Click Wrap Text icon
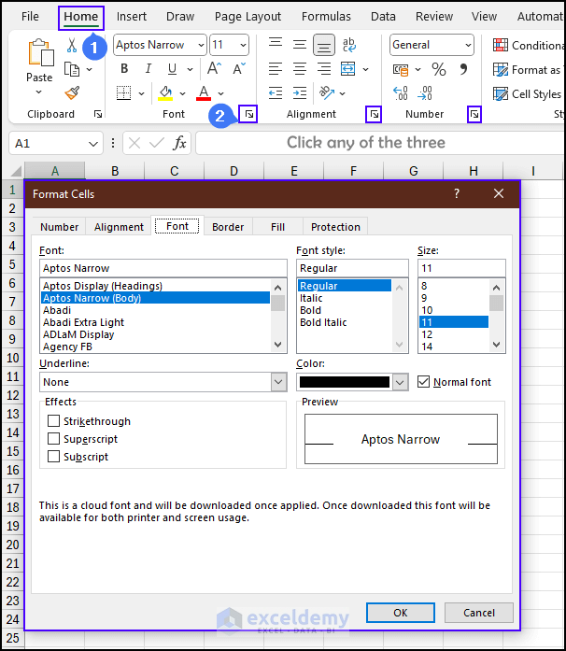 tap(348, 45)
